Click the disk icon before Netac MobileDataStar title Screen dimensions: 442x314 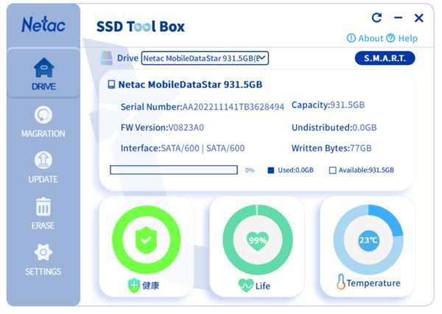[x=112, y=84]
